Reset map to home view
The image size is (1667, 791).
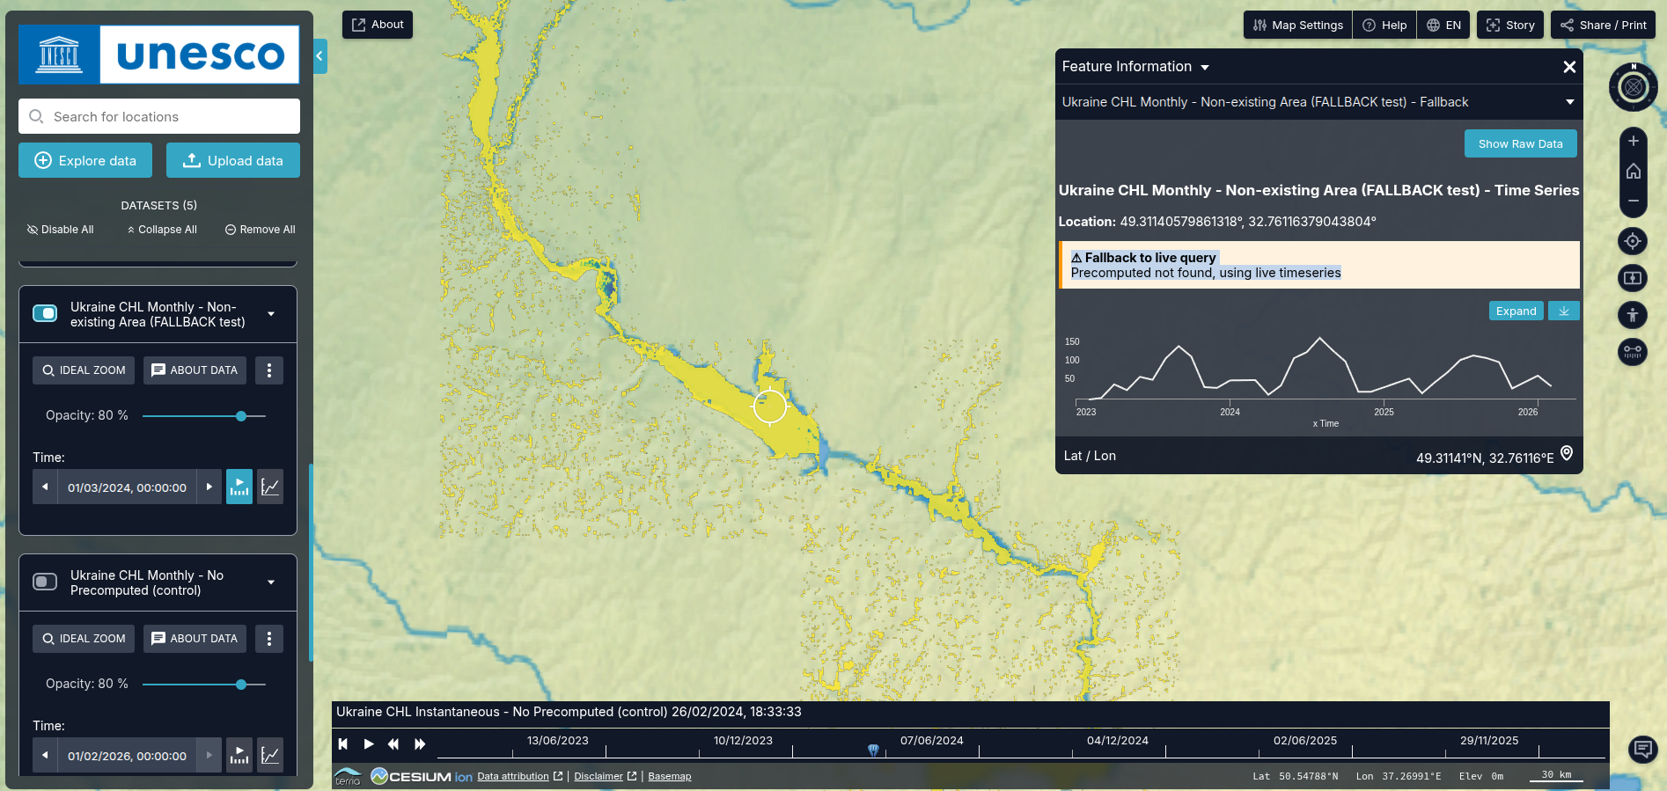(x=1633, y=172)
